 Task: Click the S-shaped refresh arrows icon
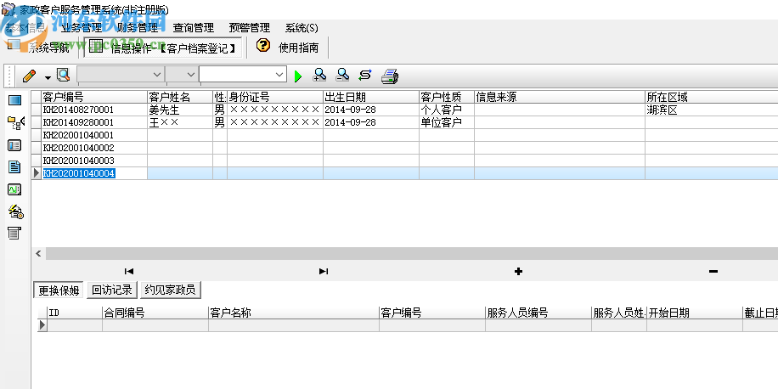pyautogui.click(x=365, y=76)
